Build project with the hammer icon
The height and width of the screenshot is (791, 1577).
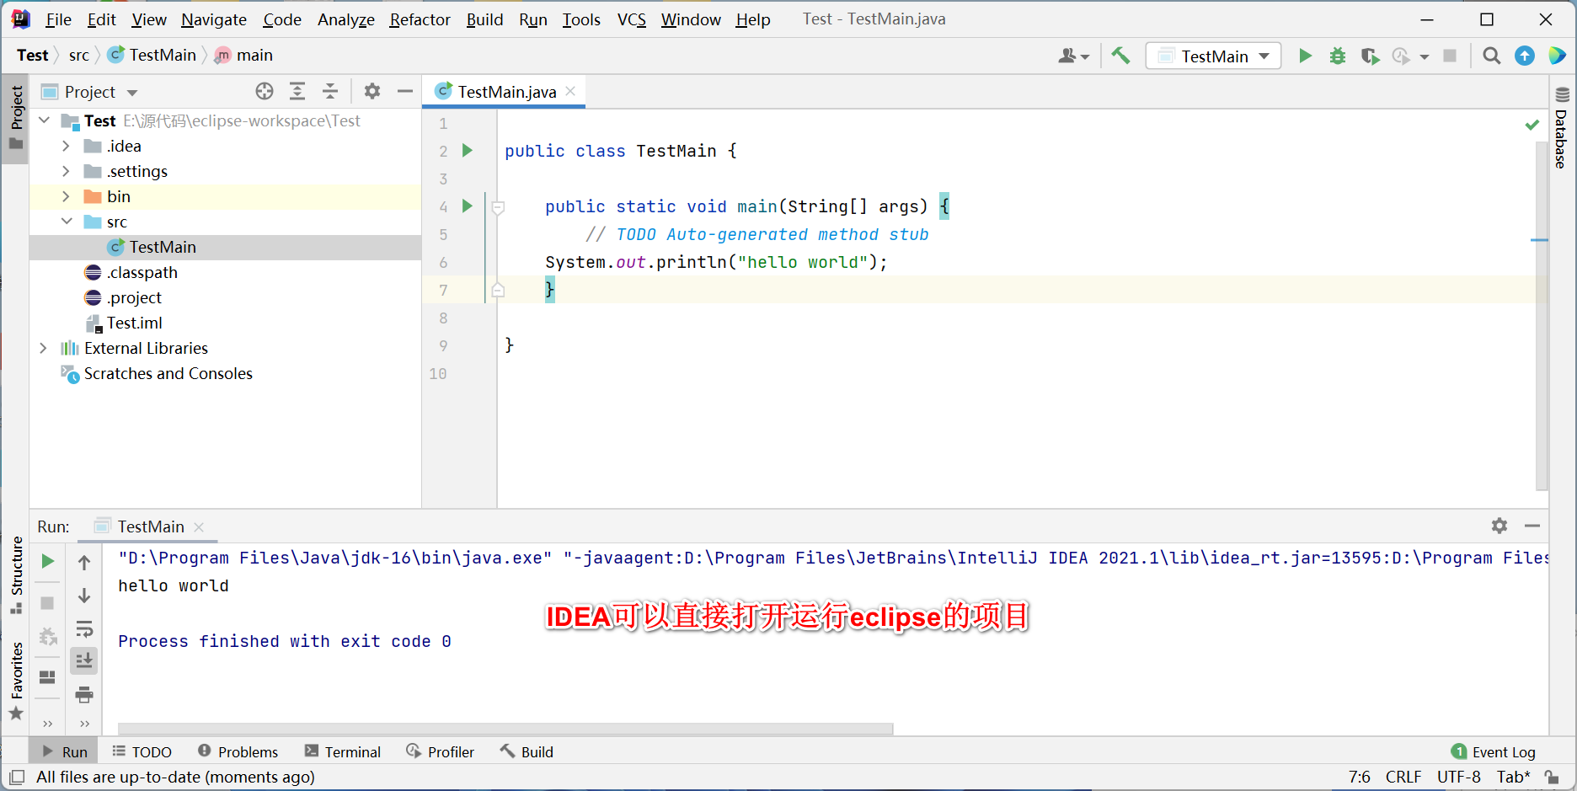click(1120, 56)
